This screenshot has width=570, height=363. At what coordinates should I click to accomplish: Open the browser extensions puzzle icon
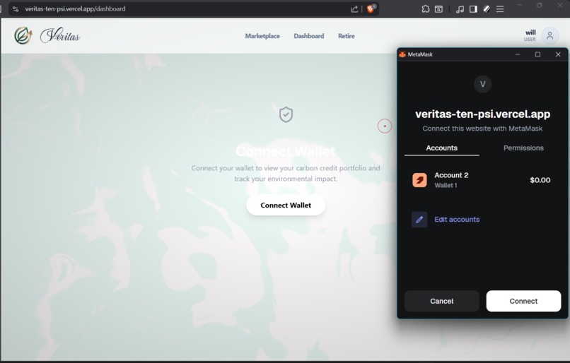pos(425,9)
